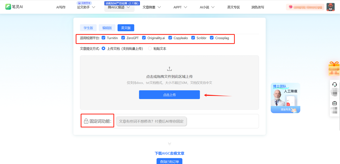This screenshot has height=164, width=340.
Task: Uncheck the Originality.ai platform
Action: pyautogui.click(x=144, y=38)
